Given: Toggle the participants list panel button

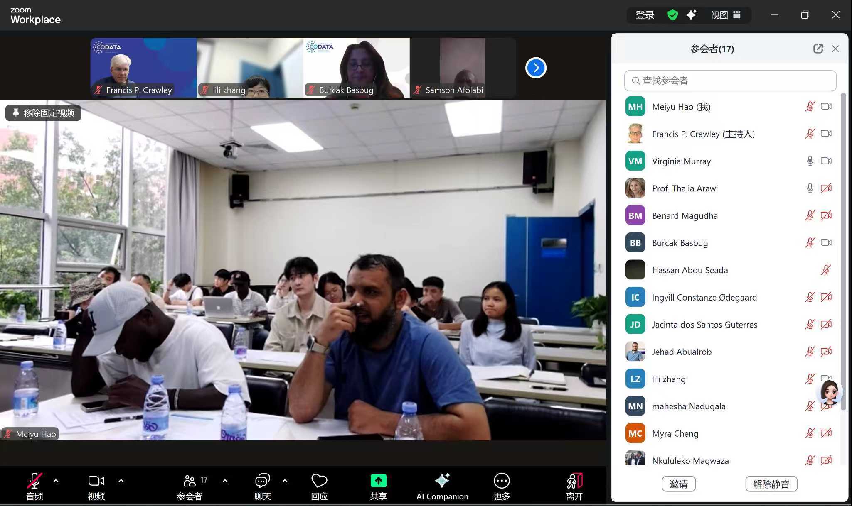Looking at the screenshot, I should click(x=190, y=481).
